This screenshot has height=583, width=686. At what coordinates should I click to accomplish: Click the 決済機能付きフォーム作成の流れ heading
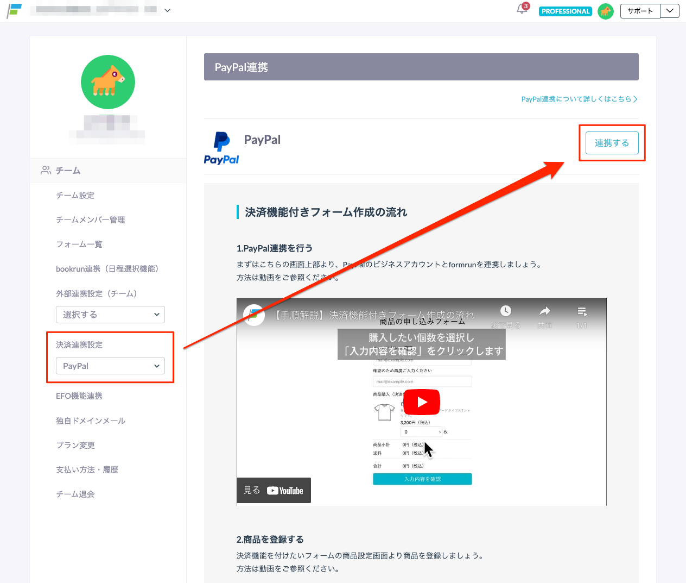tap(326, 212)
